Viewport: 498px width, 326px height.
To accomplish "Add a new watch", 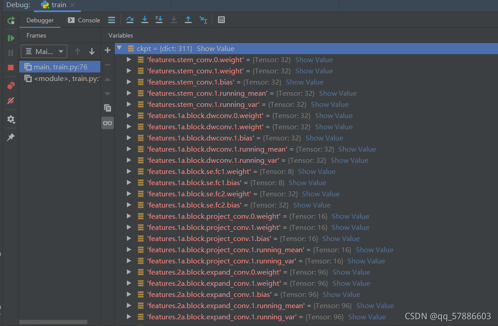I will tap(107, 50).
